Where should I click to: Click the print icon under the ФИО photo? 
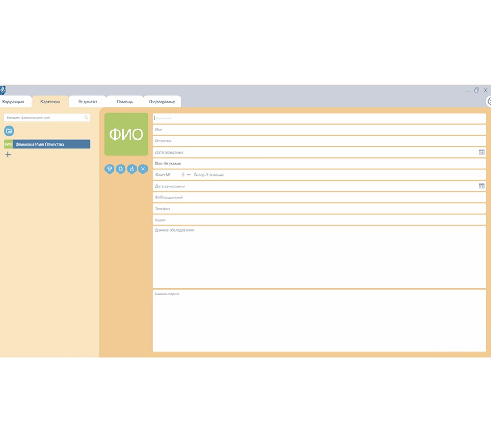tap(109, 169)
